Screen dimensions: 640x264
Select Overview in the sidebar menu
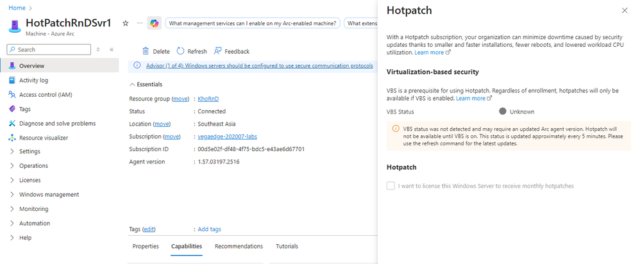click(60, 66)
